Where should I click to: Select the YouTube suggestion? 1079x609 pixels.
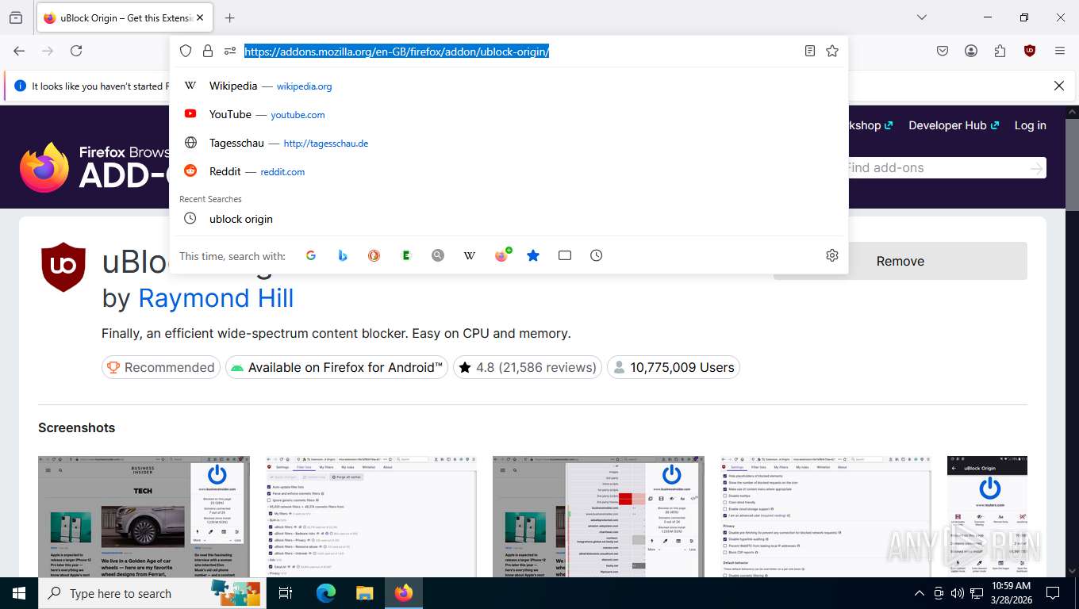coord(509,114)
